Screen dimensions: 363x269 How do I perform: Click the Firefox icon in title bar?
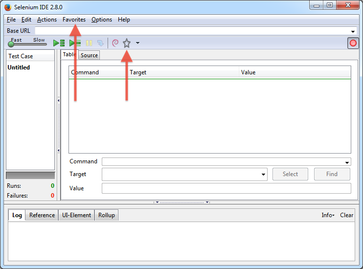[8, 7]
